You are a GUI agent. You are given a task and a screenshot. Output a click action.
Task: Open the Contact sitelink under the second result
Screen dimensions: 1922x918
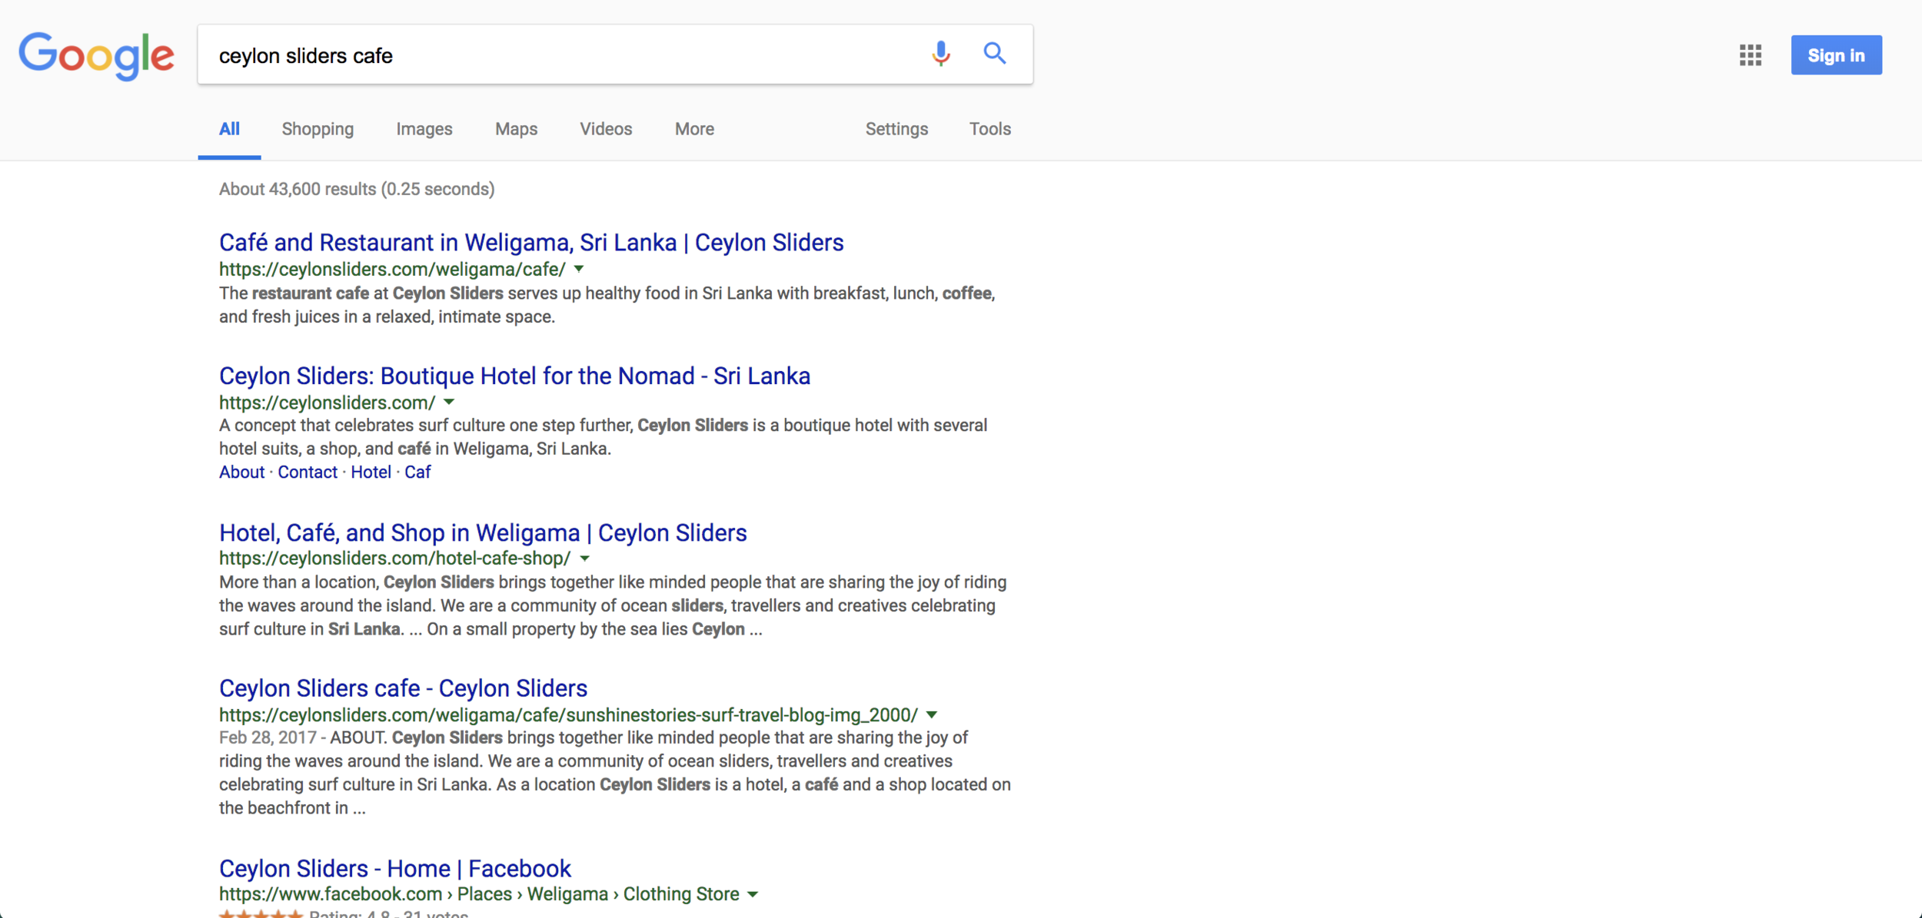point(308,472)
